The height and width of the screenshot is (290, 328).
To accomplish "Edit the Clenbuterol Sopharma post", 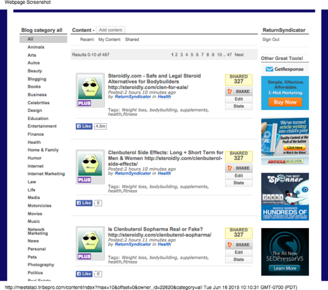I will (239, 252).
